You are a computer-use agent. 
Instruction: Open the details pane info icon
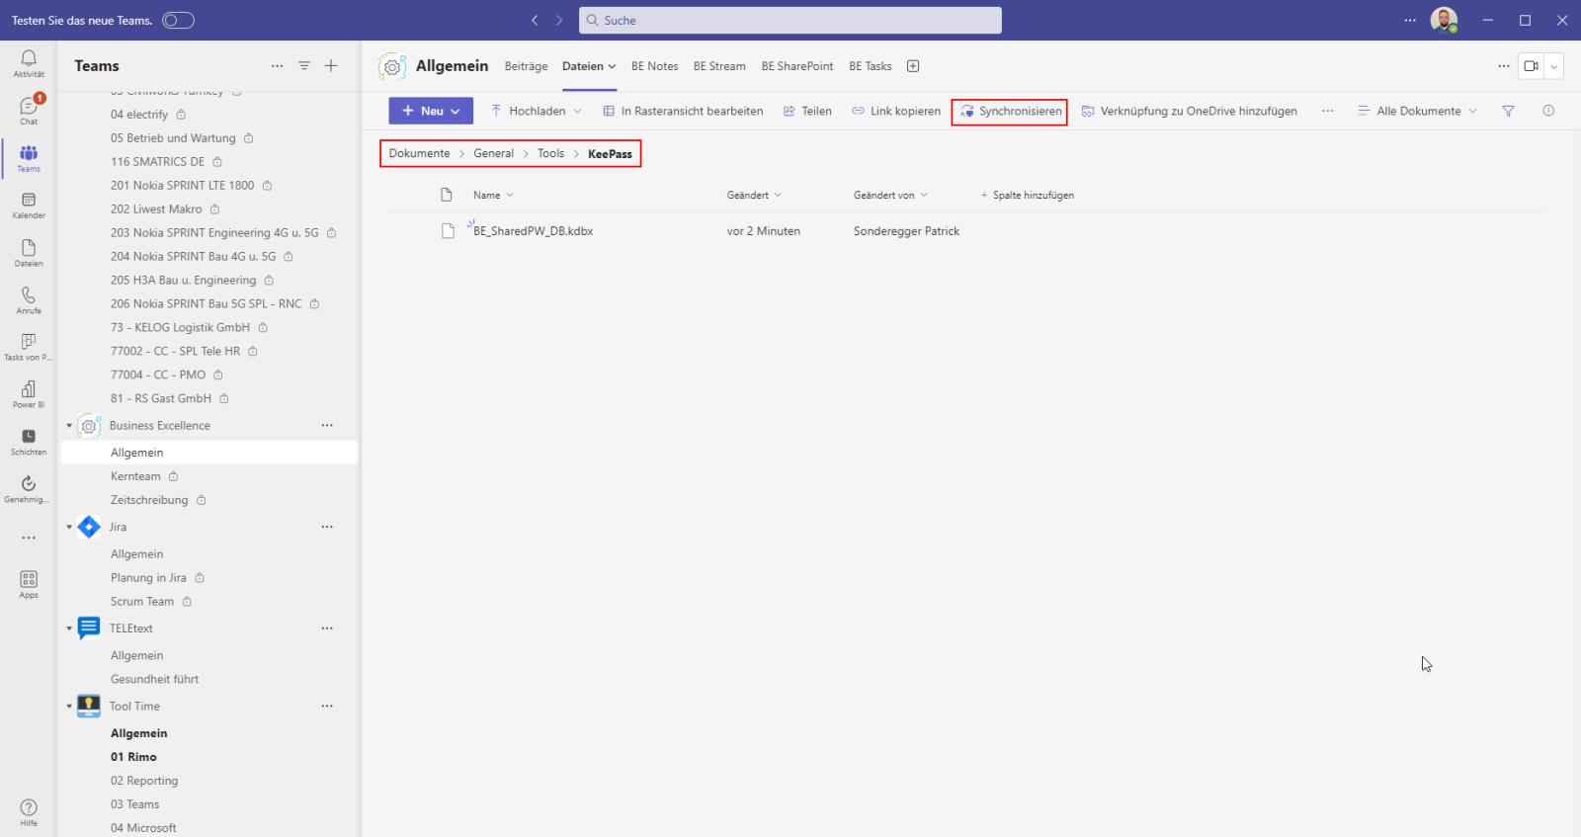click(x=1548, y=111)
